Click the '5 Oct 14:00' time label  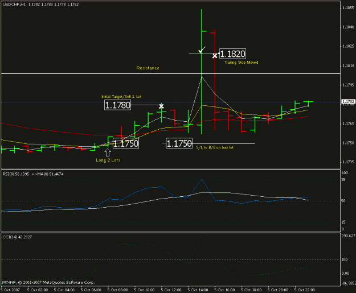(x=198, y=290)
